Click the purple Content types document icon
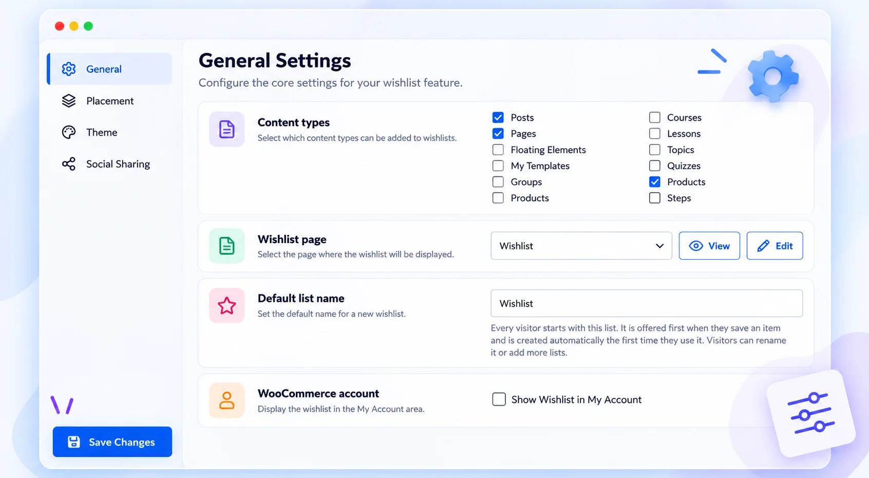 [x=226, y=129]
